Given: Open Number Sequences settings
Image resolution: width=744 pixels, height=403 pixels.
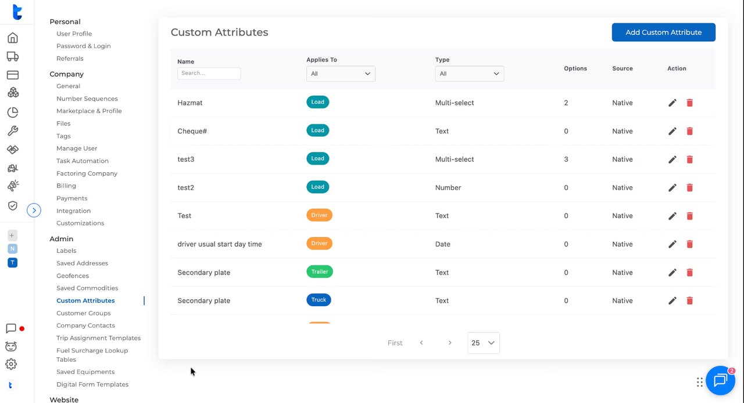Looking at the screenshot, I should click(x=87, y=99).
